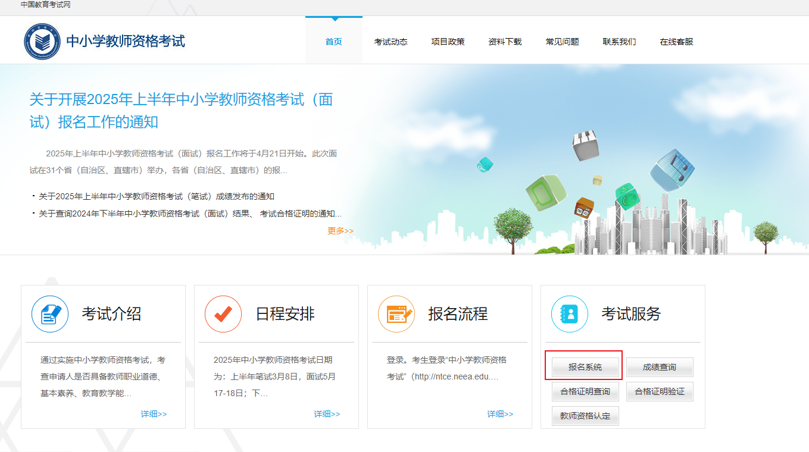Click the 成绩查询 button
This screenshot has height=452, width=809.
pos(660,368)
